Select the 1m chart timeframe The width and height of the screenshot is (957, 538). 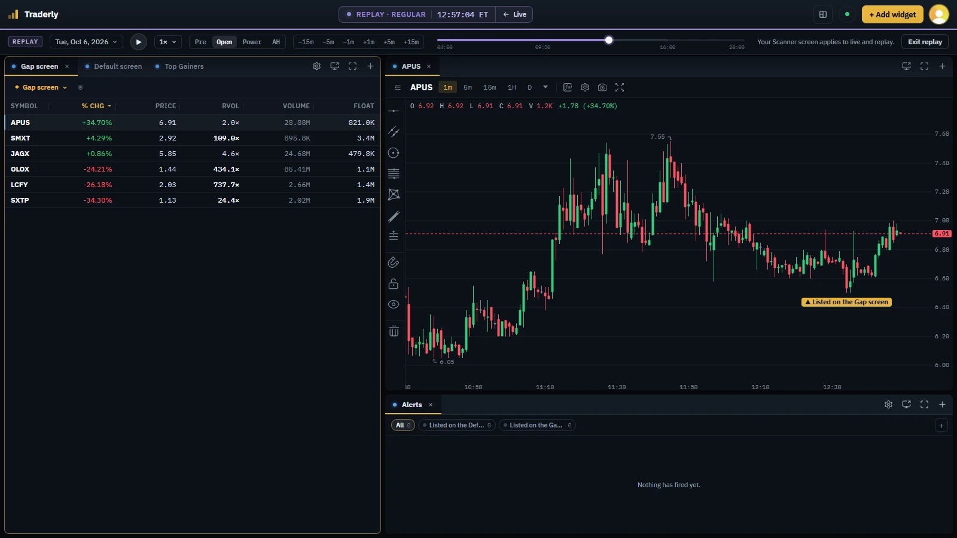[x=448, y=87]
